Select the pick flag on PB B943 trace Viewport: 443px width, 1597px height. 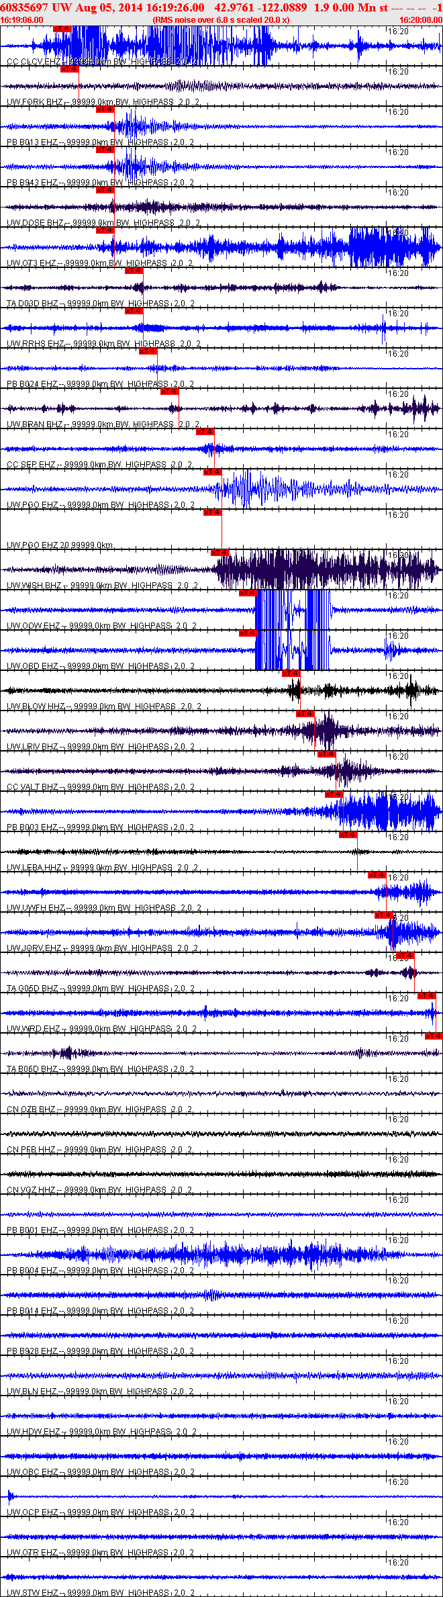[105, 150]
